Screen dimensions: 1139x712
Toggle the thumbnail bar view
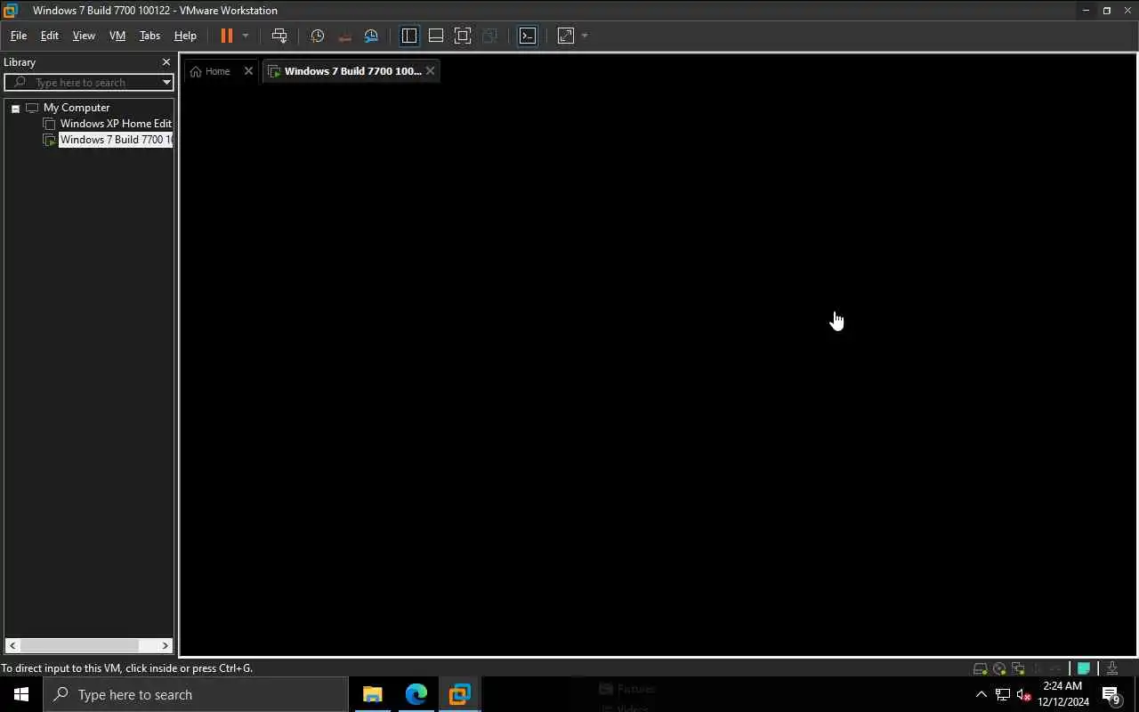click(x=436, y=36)
